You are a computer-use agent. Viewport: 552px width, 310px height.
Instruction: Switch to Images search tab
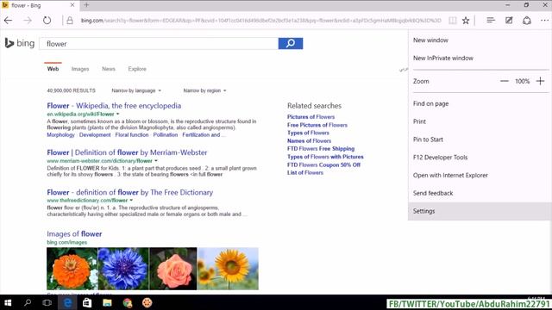click(x=80, y=69)
